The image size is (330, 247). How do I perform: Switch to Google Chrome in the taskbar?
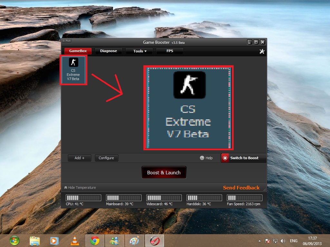(x=95, y=241)
